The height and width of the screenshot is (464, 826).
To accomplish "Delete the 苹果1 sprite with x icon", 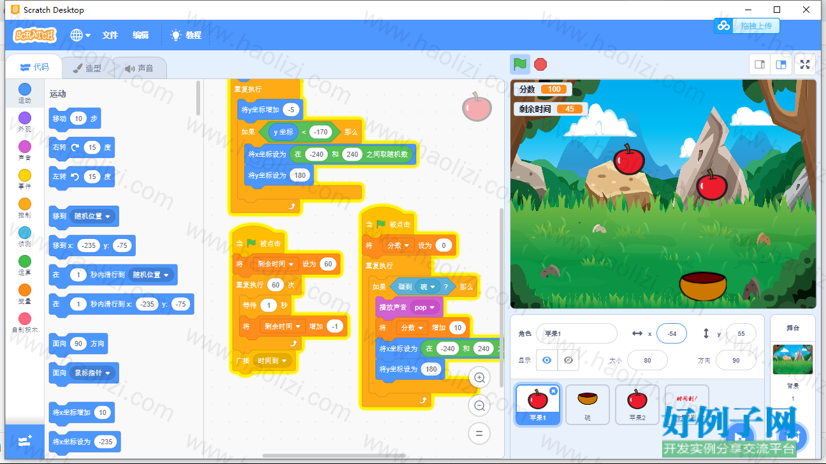I will coord(553,391).
